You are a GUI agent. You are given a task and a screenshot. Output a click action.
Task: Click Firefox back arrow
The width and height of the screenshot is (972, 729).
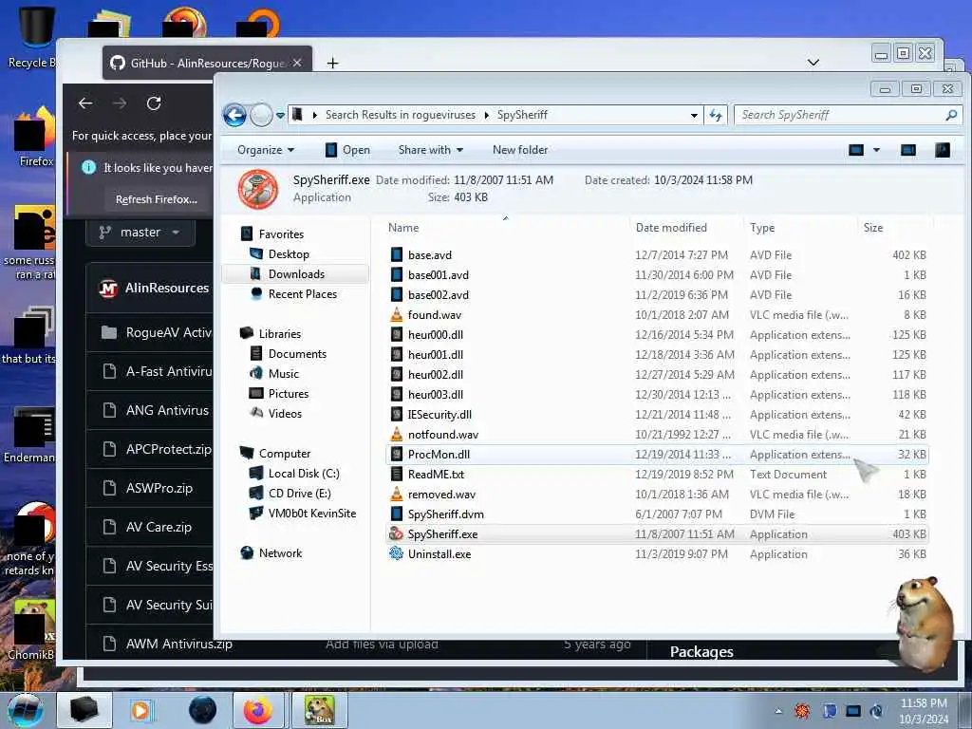click(85, 103)
